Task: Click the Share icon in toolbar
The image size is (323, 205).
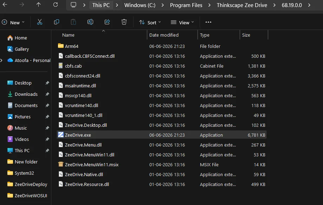Action: (x=107, y=22)
